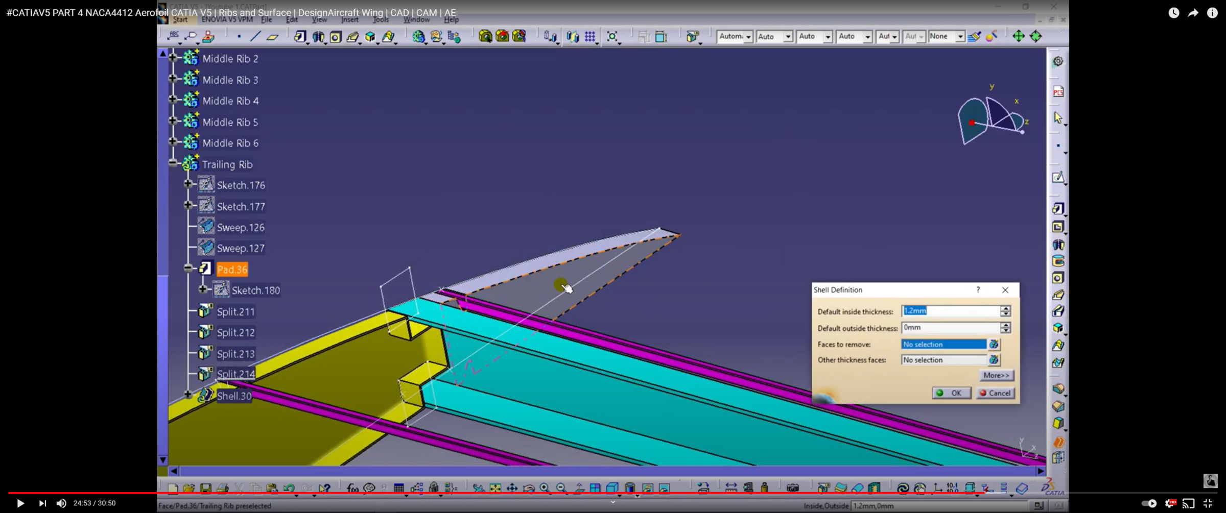Image resolution: width=1226 pixels, height=513 pixels.
Task: Open the Insert menu
Action: point(349,20)
